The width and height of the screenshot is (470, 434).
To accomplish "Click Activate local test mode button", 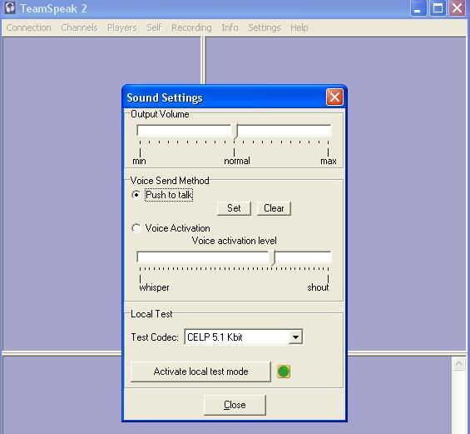I will (200, 372).
